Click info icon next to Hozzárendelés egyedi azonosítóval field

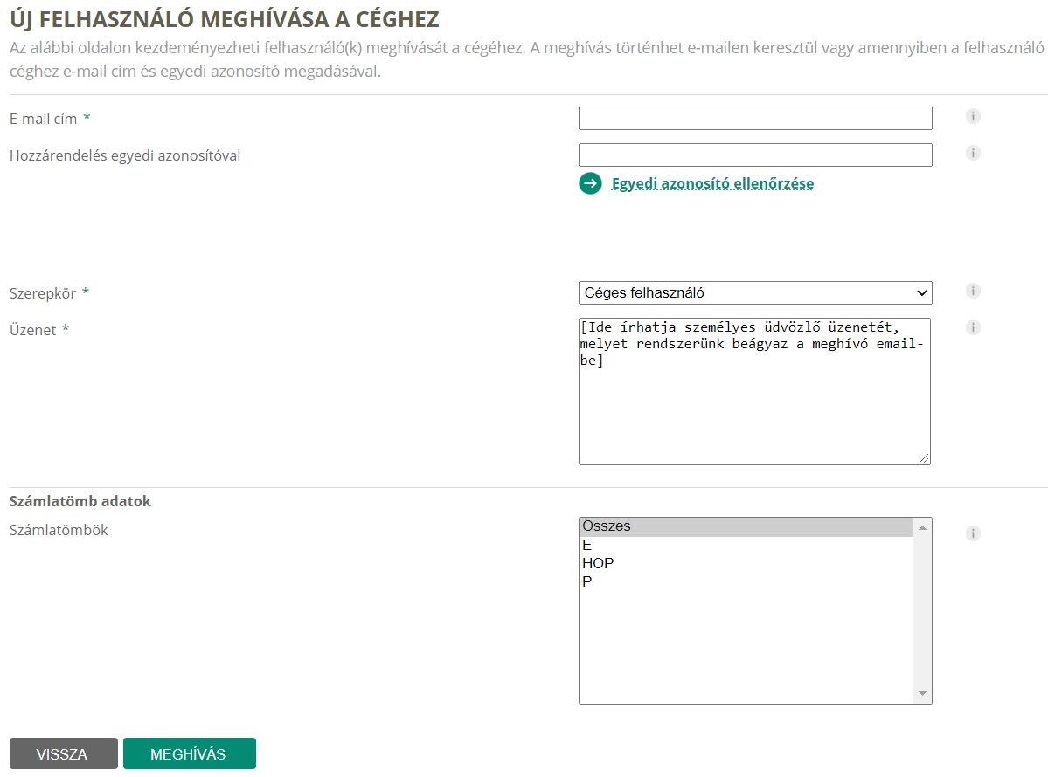pos(973,153)
